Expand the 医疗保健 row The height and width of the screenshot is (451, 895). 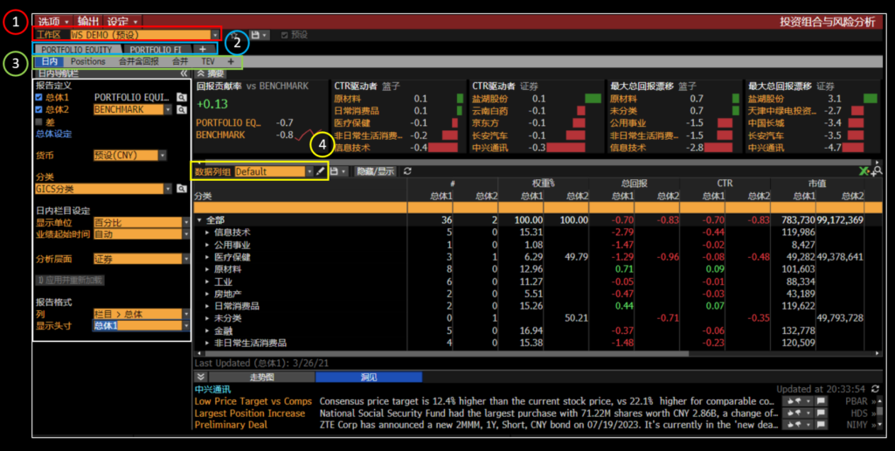[208, 257]
